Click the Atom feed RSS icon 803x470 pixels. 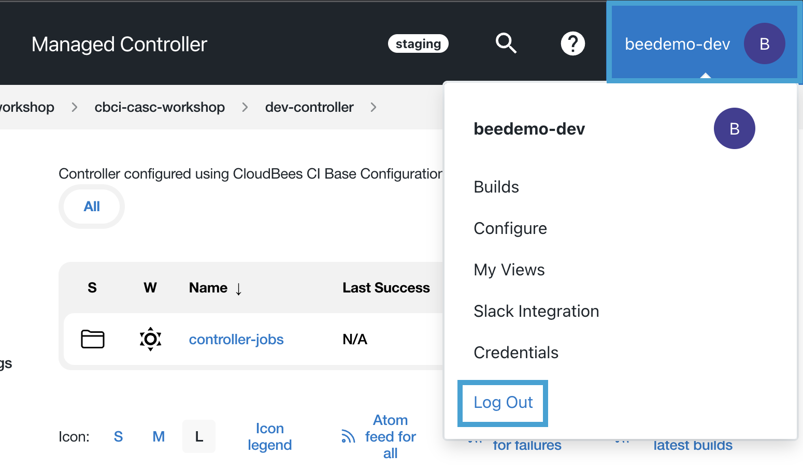[348, 437]
